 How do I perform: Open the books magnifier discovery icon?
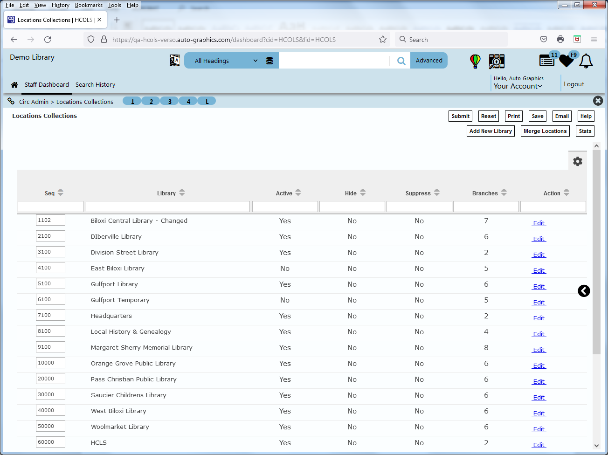(497, 61)
